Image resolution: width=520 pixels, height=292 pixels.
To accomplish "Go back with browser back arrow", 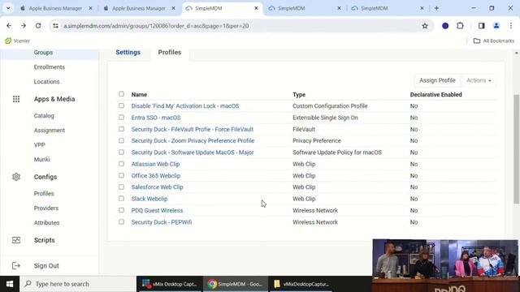I will coord(9,25).
